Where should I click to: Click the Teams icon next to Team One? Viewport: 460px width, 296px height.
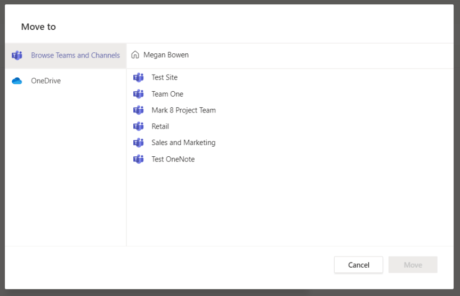point(139,94)
